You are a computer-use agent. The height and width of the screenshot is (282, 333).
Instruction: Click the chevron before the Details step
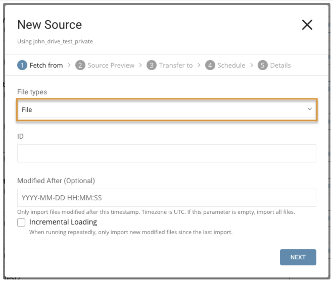click(251, 65)
